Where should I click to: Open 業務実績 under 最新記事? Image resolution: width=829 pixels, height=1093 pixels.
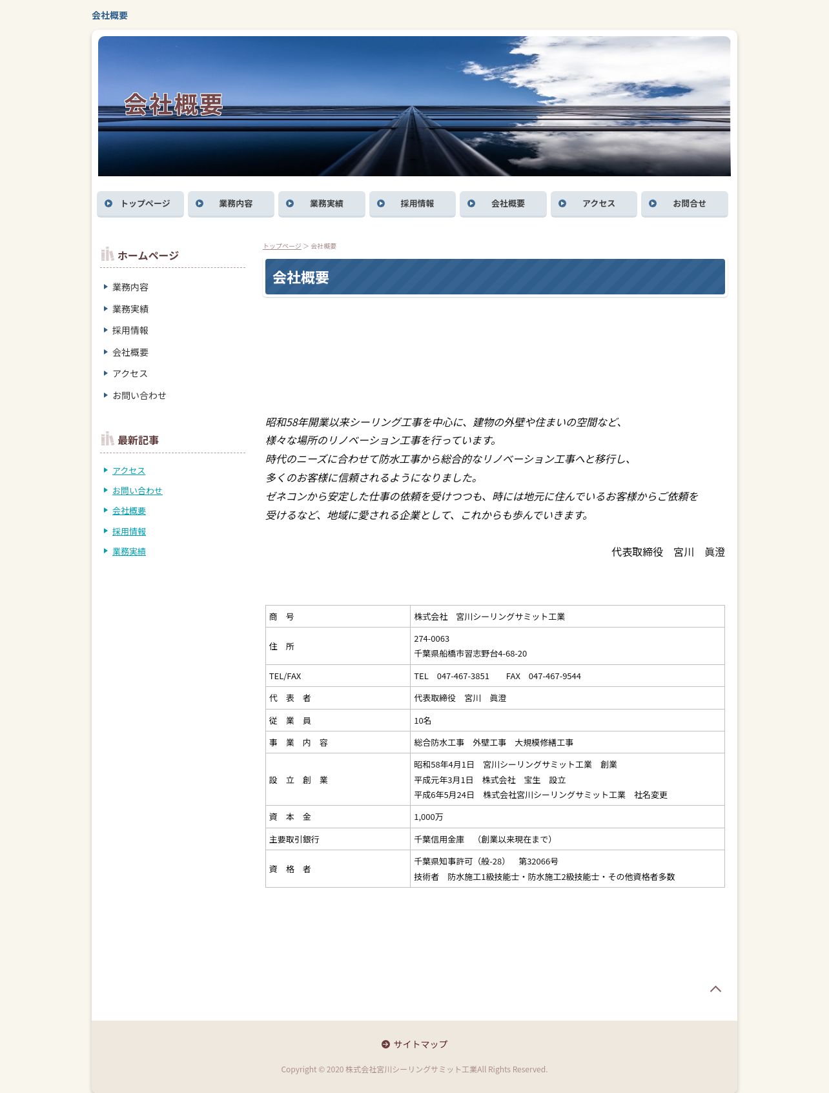pos(129,551)
